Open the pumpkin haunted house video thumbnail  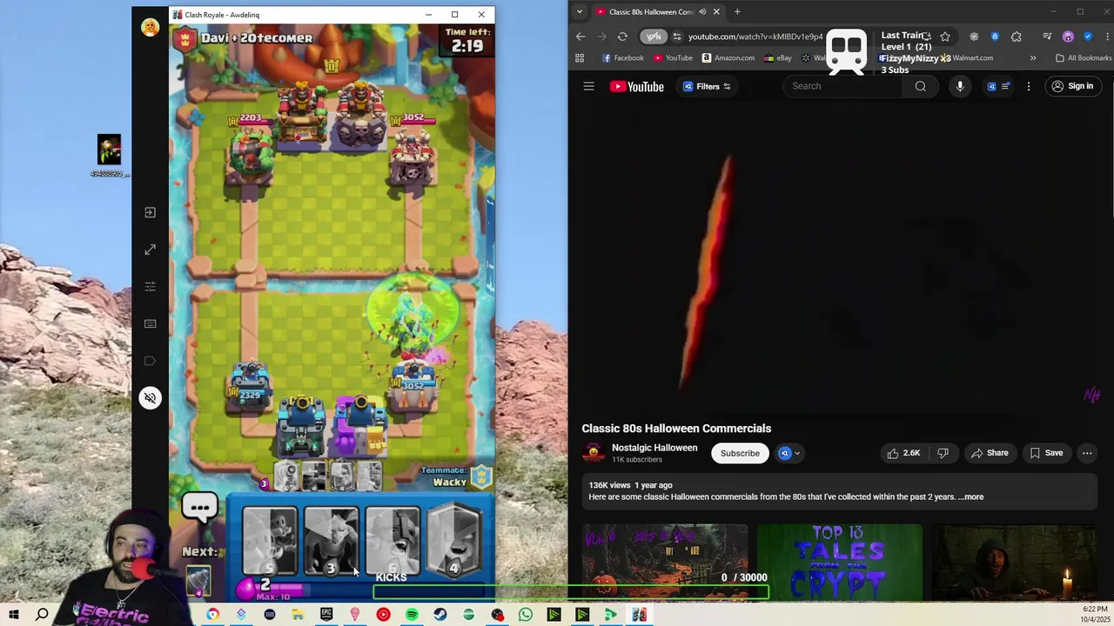665,562
